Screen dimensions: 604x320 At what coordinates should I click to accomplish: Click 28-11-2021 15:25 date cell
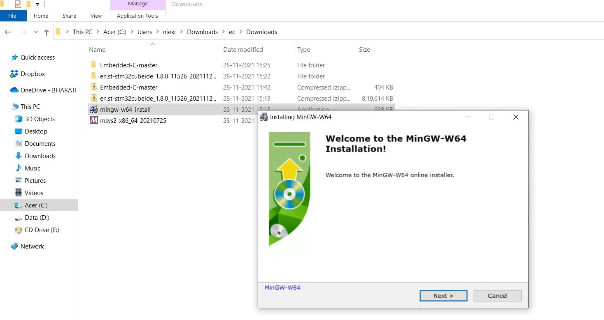pos(247,65)
